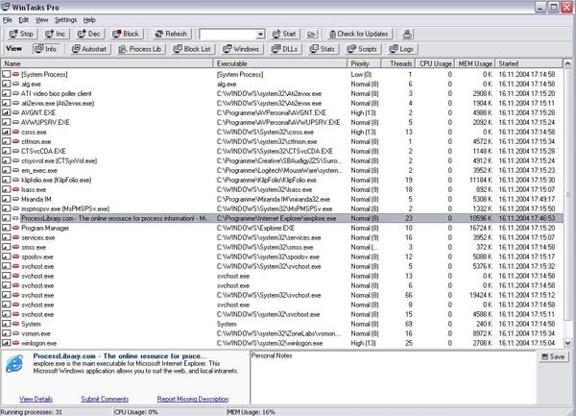Click the Block process button
The height and width of the screenshot is (416, 576).
point(126,34)
